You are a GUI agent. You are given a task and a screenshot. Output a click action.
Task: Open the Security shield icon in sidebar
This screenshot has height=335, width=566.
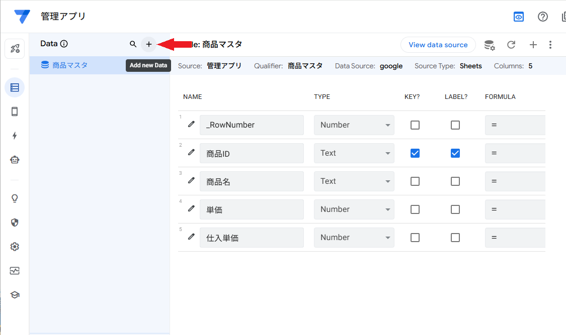pos(15,222)
